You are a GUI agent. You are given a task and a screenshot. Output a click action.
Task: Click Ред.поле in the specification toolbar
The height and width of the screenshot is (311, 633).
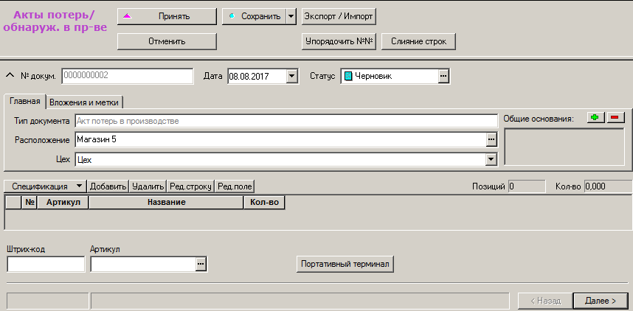coord(235,186)
